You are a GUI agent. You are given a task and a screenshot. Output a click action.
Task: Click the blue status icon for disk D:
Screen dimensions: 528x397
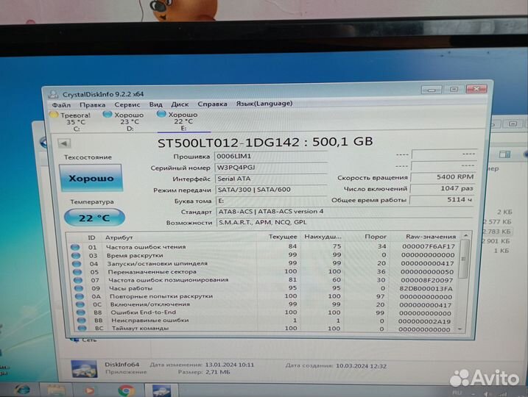click(x=108, y=114)
